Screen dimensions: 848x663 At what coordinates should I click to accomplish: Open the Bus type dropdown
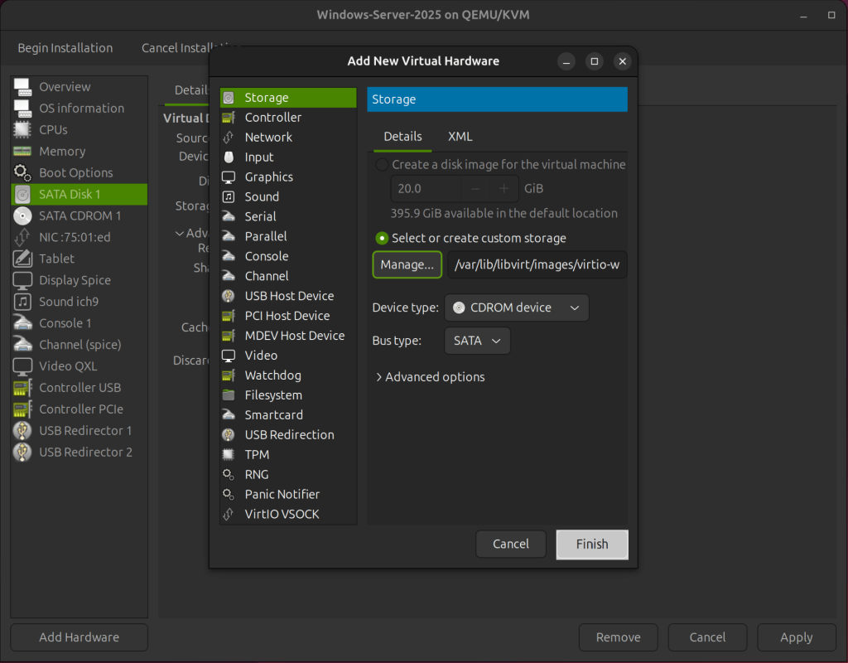(x=477, y=341)
